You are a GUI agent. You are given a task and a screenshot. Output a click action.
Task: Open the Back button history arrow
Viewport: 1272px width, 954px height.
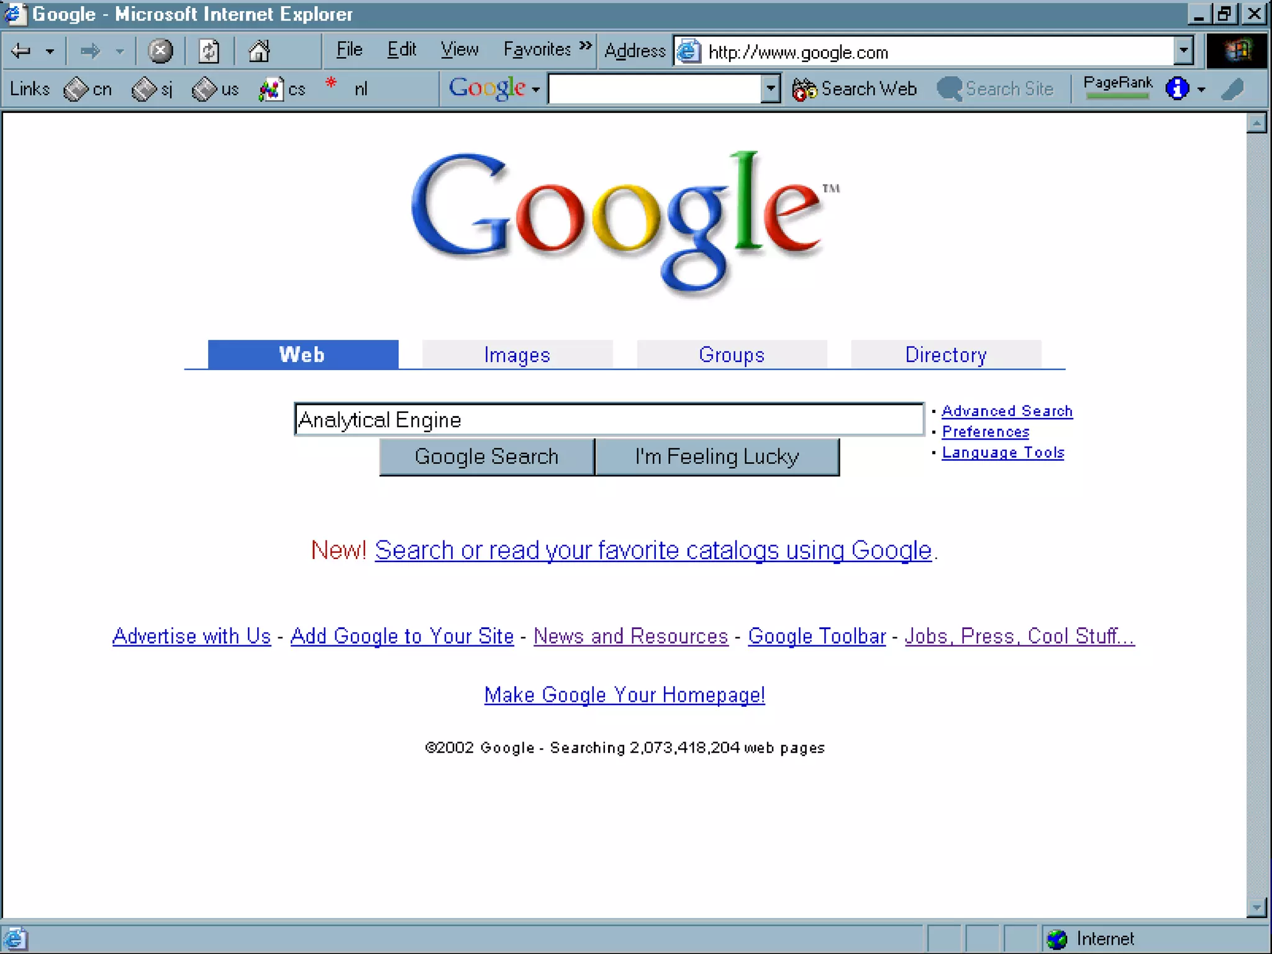(x=50, y=52)
